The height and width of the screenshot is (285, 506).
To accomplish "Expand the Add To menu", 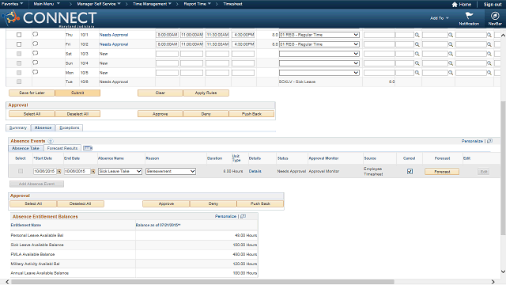I will coord(440,18).
